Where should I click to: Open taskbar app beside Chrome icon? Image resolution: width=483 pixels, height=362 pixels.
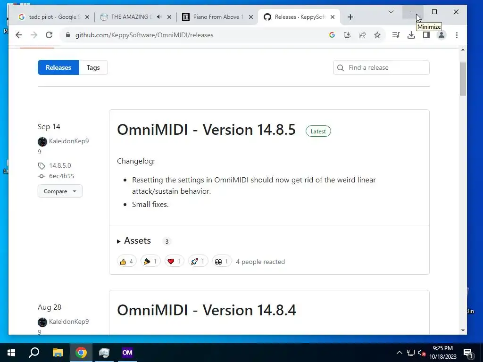[x=104, y=353]
